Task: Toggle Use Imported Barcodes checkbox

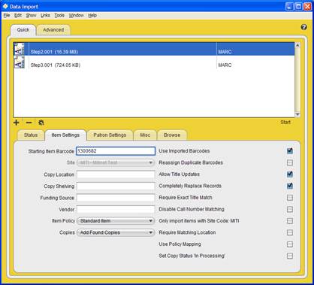Action: [290, 151]
